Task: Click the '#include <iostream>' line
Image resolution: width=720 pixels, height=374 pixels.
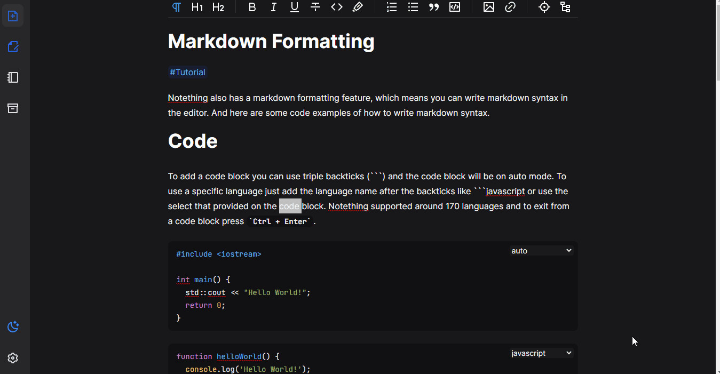Action: coord(219,254)
